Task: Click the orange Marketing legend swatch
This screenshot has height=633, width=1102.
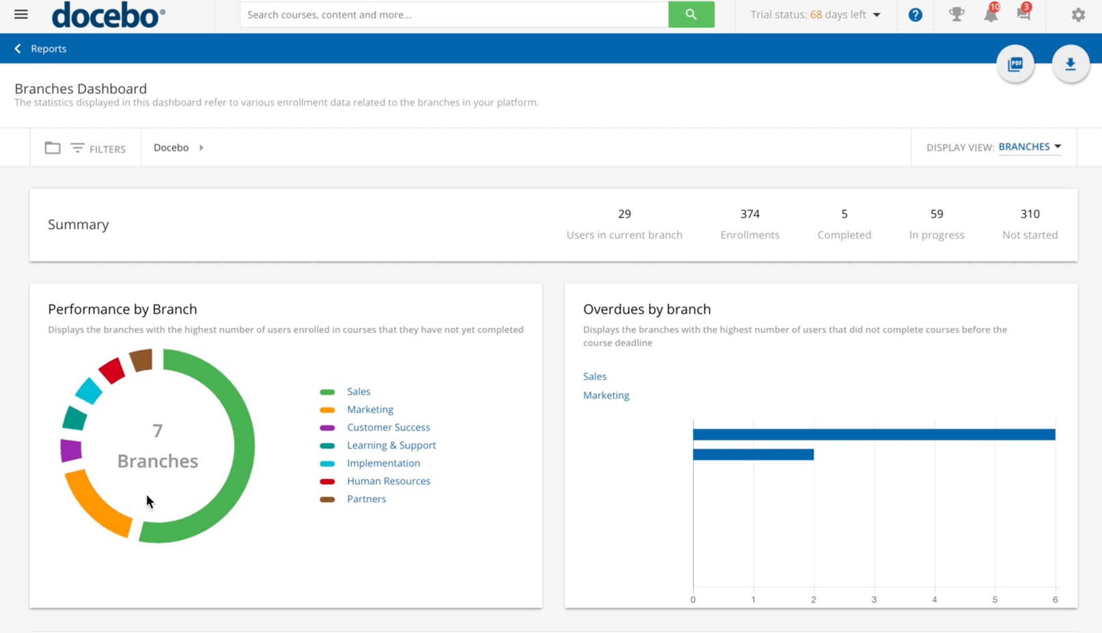Action: coord(327,410)
